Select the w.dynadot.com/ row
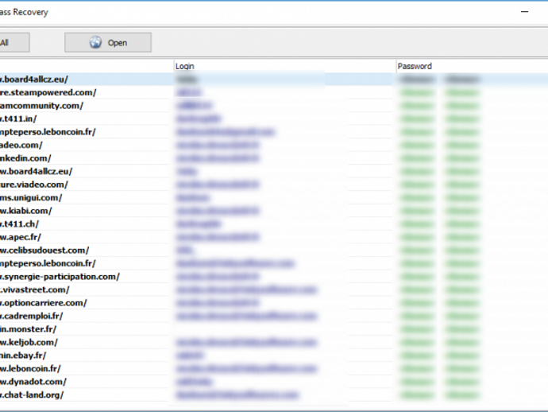 (x=274, y=382)
